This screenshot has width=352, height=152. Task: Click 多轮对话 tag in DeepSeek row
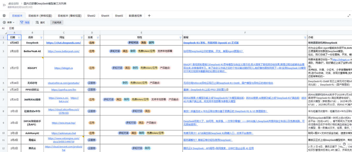133,43
